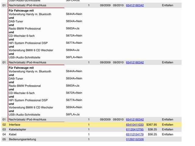Open part number link 61120412795

pos(135,130)
